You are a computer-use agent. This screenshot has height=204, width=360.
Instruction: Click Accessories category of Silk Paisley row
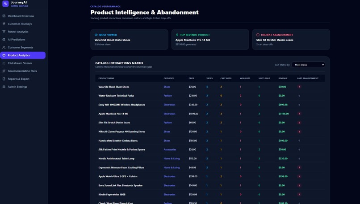170,150
